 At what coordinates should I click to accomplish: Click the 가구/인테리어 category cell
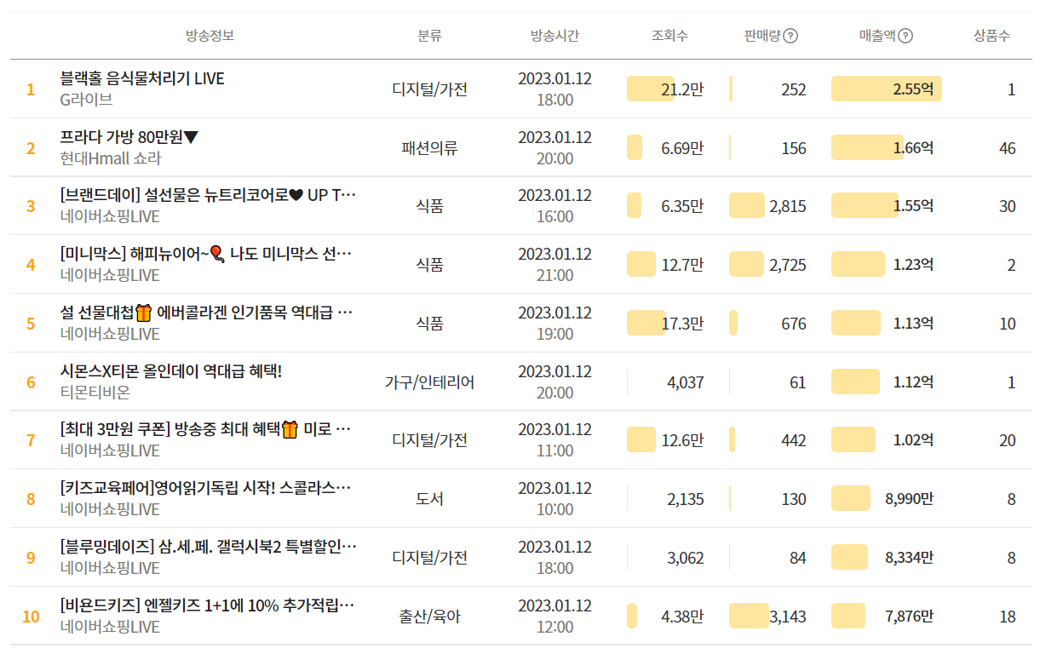429,382
